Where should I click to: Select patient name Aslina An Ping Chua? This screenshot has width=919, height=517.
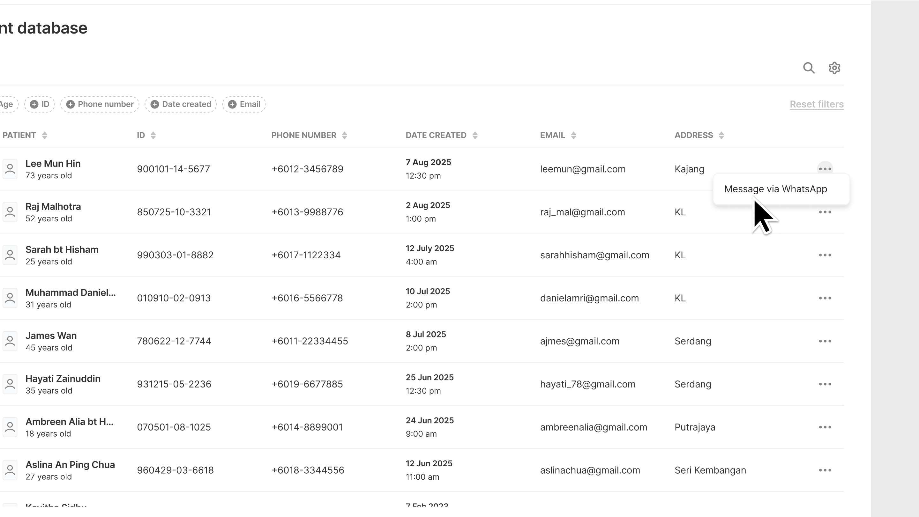click(70, 465)
